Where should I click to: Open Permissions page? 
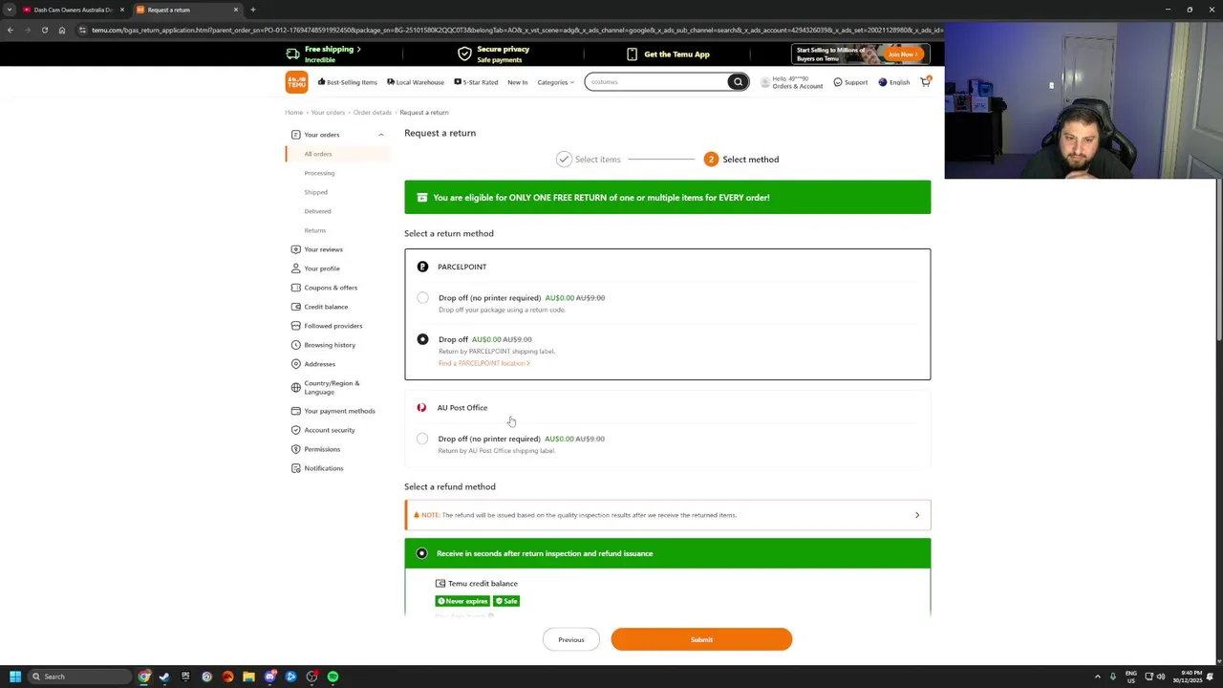point(322,449)
